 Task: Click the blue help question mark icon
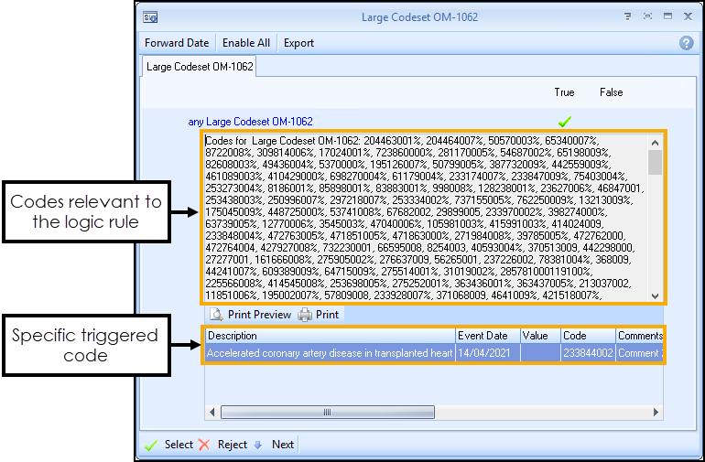click(686, 43)
